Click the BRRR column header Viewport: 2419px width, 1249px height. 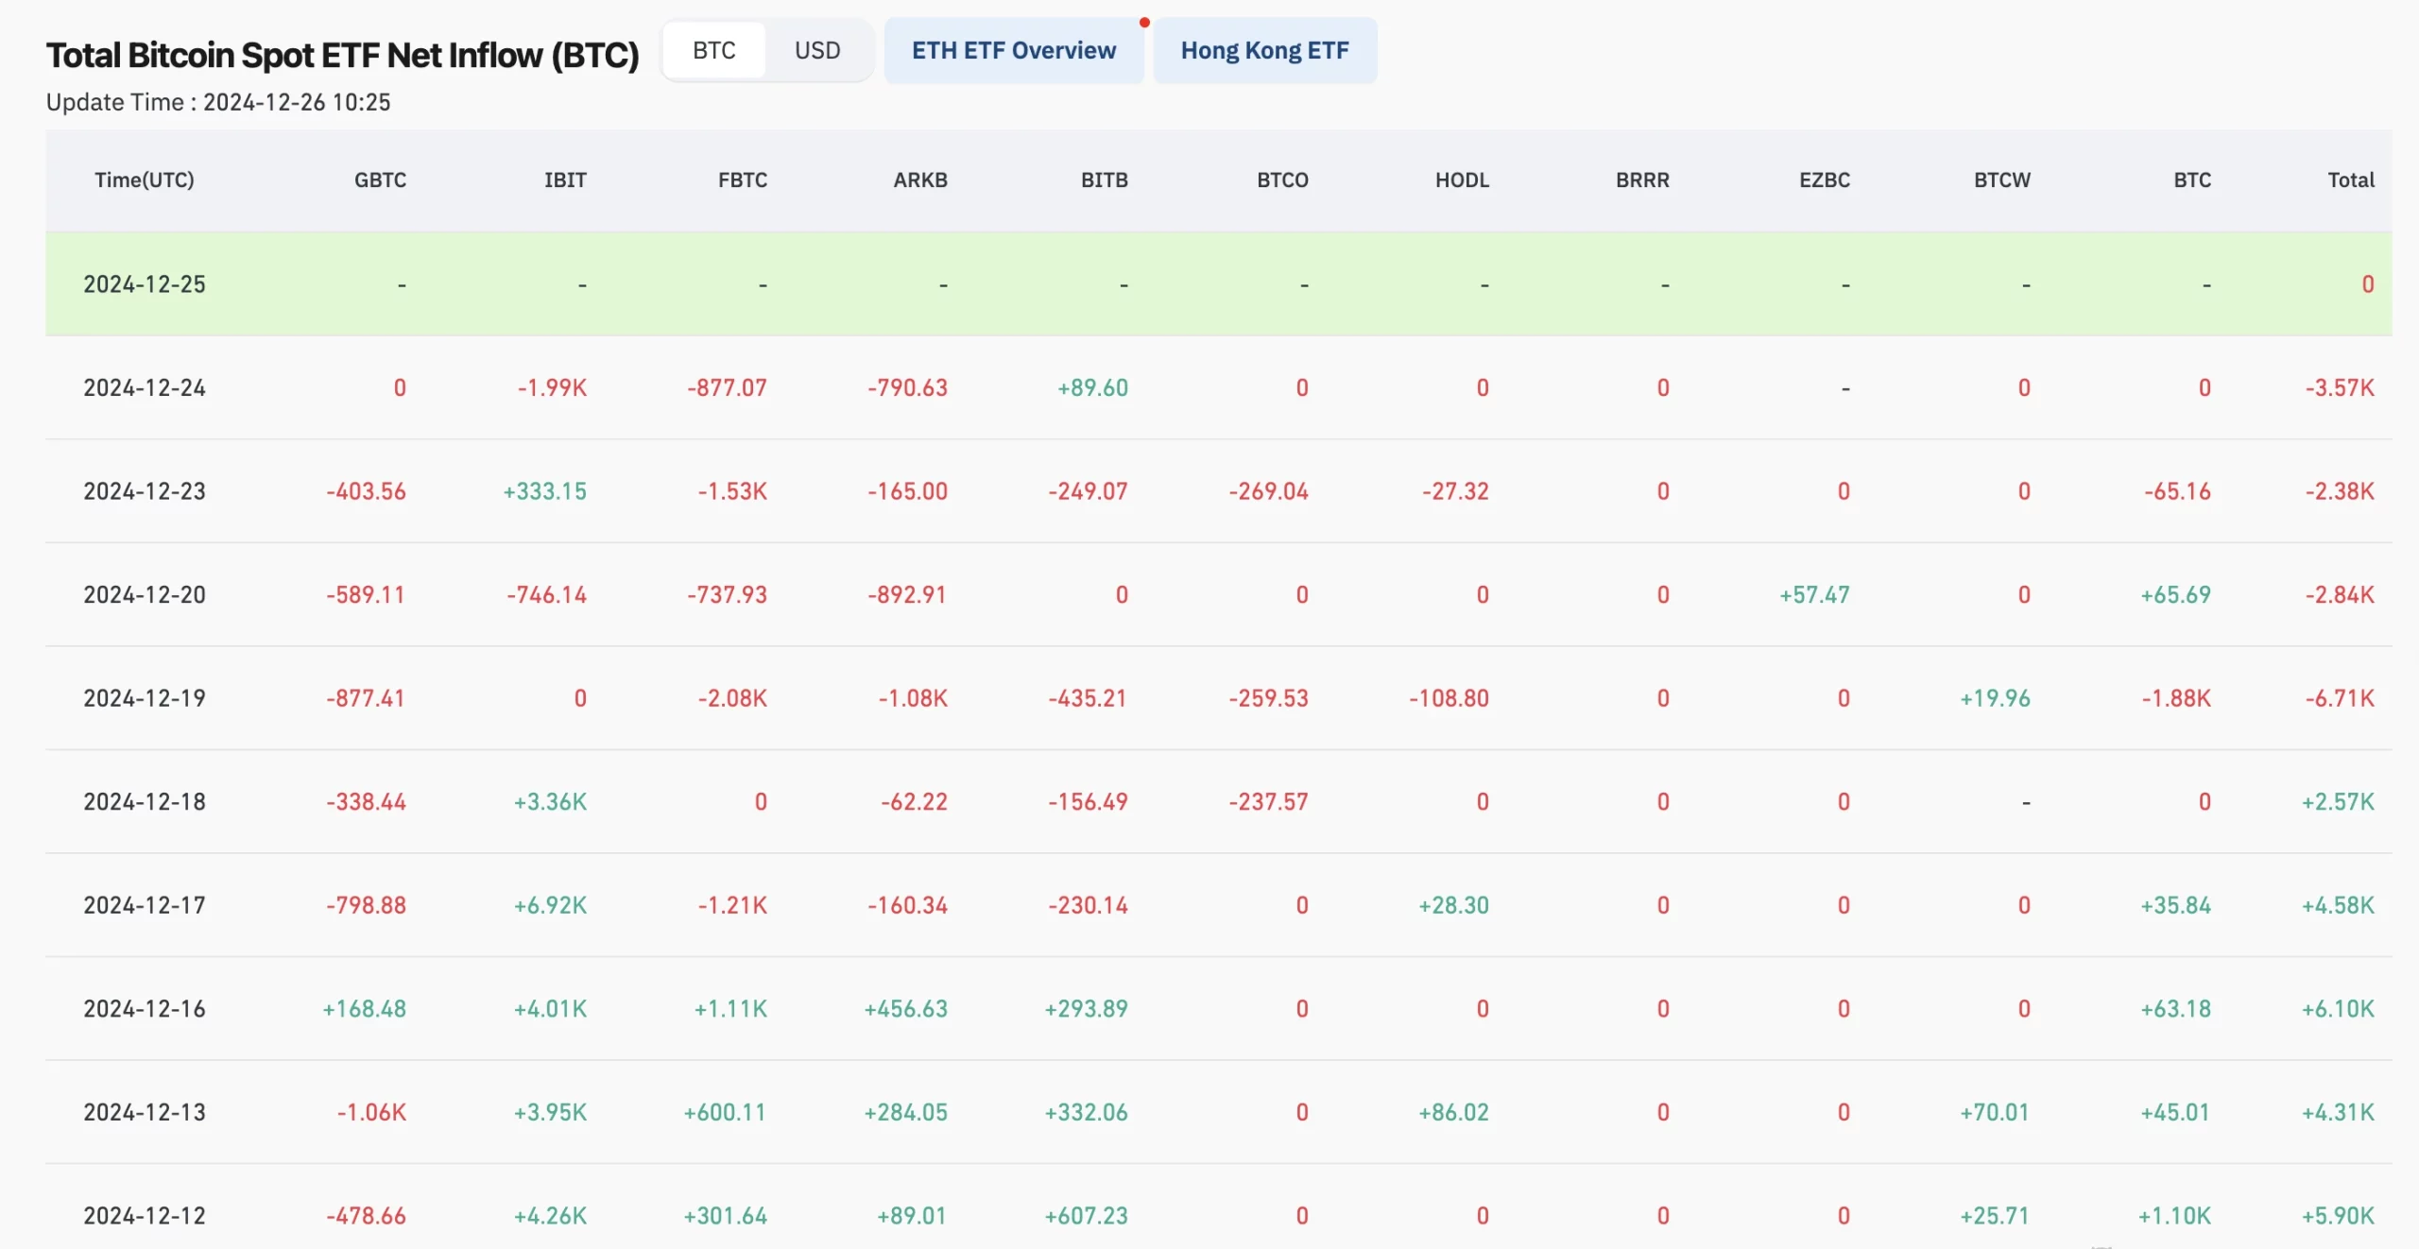[1642, 180]
